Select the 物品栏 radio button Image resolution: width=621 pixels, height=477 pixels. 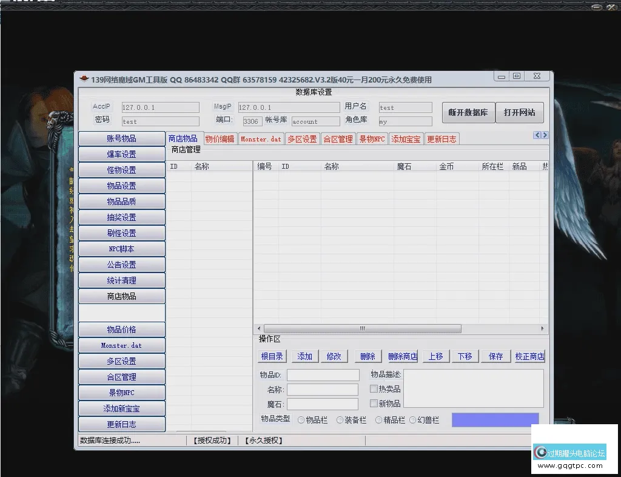(x=300, y=419)
